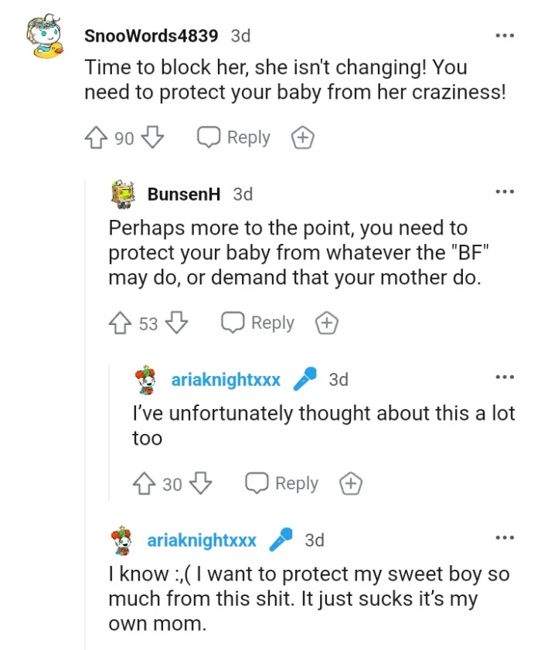Image resolution: width=541 pixels, height=650 pixels.
Task: Give award on SnooWords4839's comment
Action: [x=302, y=138]
